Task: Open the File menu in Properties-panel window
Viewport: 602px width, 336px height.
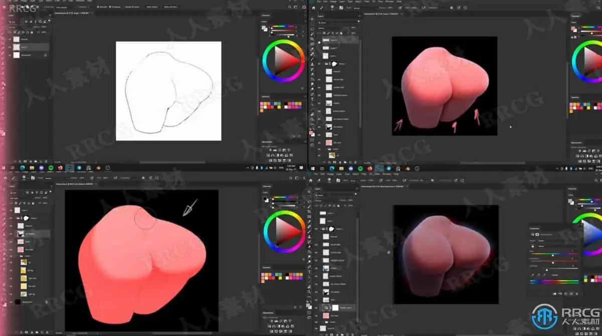Action: click(x=316, y=174)
